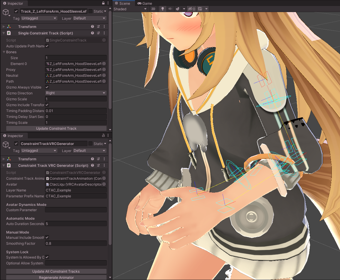This screenshot has height=280, width=340.
Task: Open presets for Single Constraint Track script
Action: (x=98, y=33)
